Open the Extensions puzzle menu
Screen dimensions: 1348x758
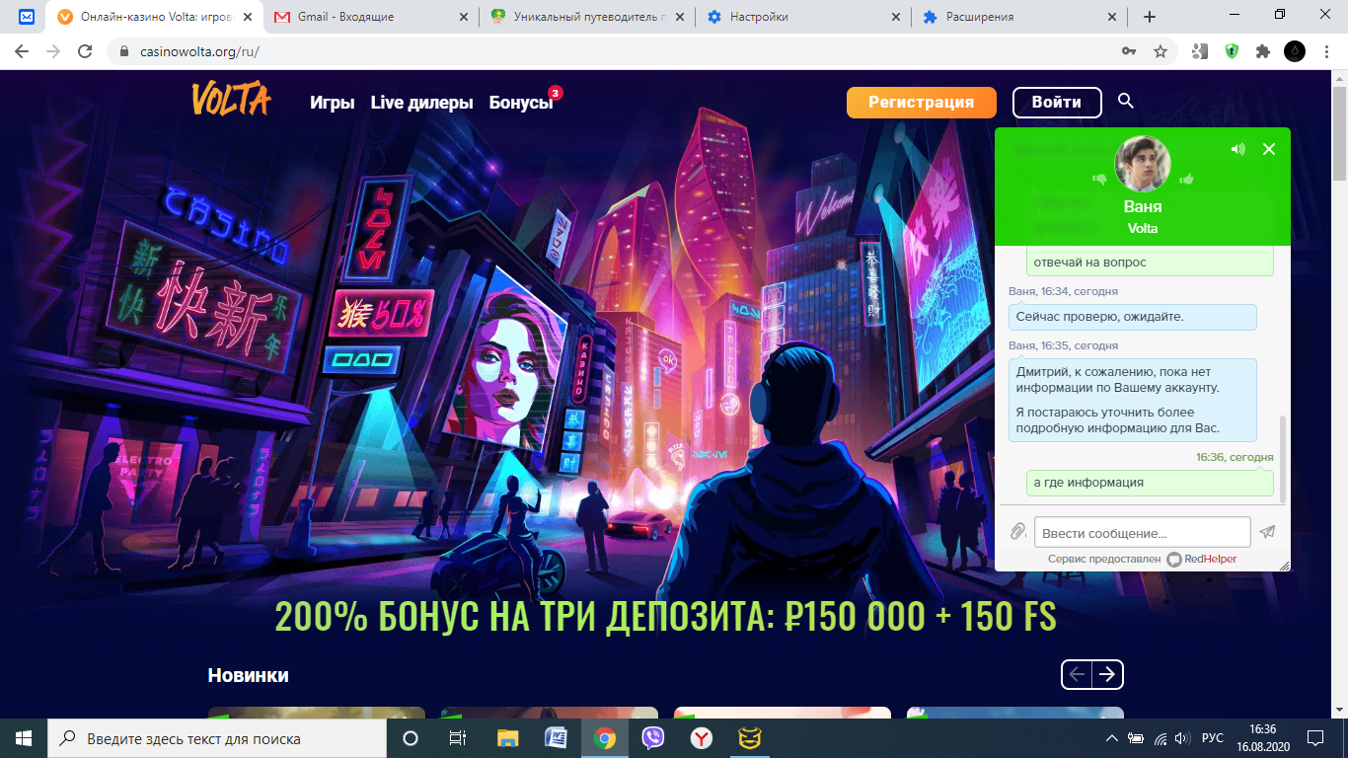[1262, 51]
